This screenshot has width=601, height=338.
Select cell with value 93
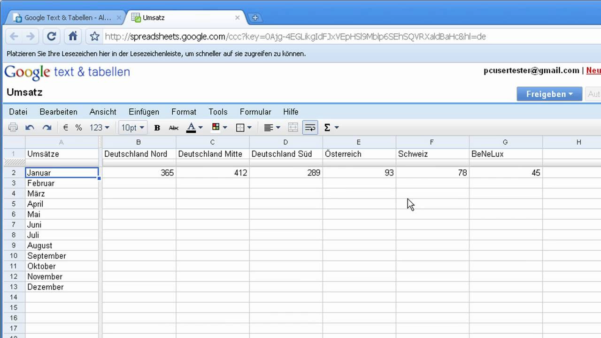click(x=359, y=173)
